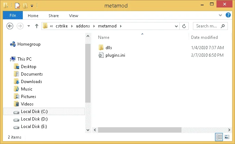
Task: Maximize the metamod window
Action: 212,4
